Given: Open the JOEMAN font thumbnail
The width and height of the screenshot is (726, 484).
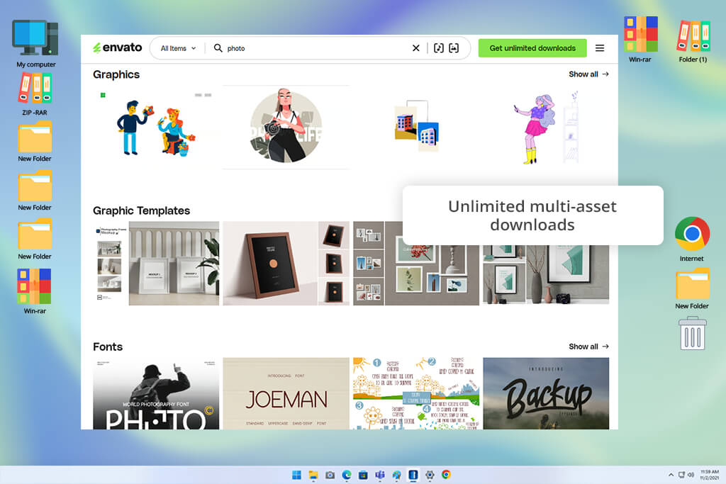Looking at the screenshot, I should (x=286, y=393).
